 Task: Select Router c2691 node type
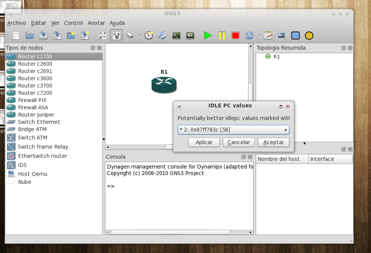click(x=54, y=71)
